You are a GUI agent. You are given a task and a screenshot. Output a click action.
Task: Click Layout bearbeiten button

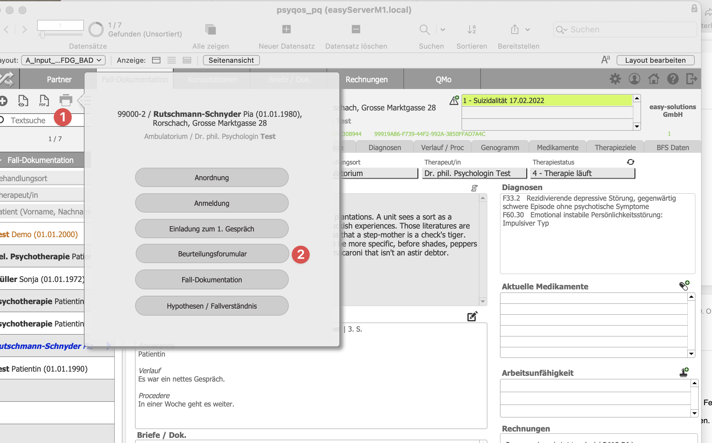click(x=655, y=60)
